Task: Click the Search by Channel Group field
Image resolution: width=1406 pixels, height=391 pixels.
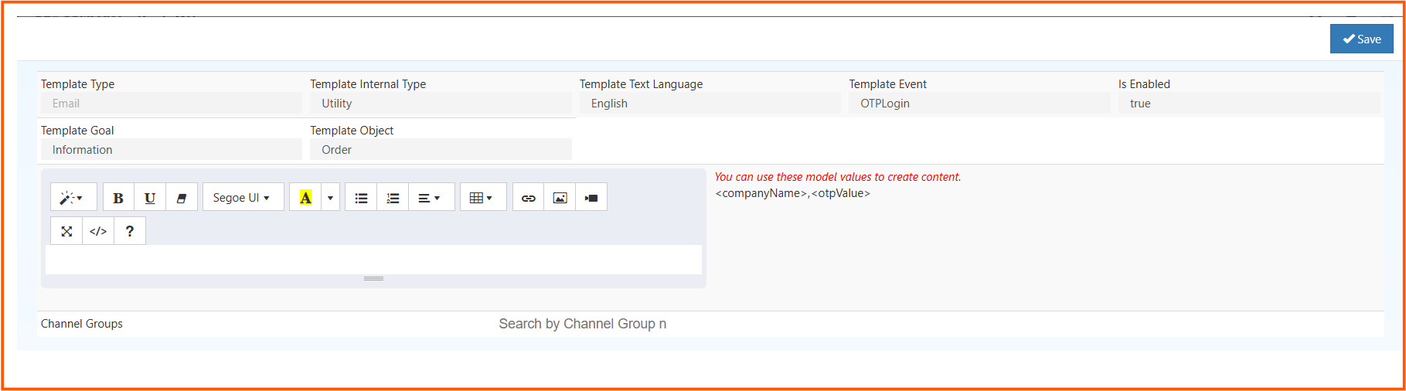Action: coord(582,324)
